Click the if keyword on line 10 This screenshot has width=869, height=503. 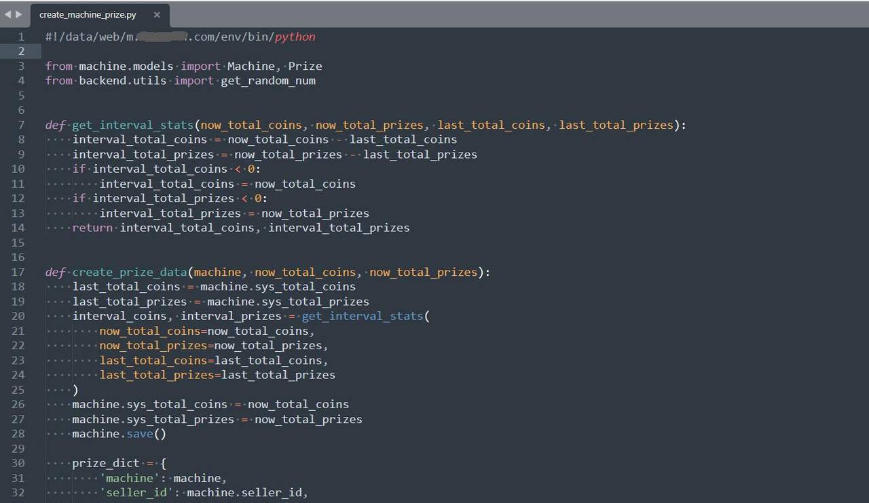click(78, 169)
